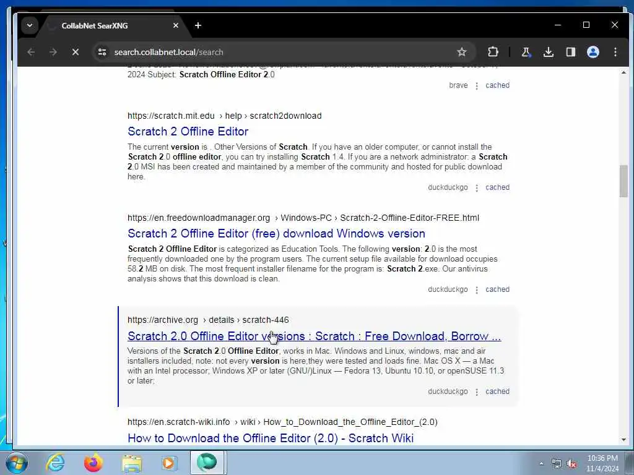Screen dimensions: 634x475
Task: Show hidden system tray icons arrow
Action: 541,464
